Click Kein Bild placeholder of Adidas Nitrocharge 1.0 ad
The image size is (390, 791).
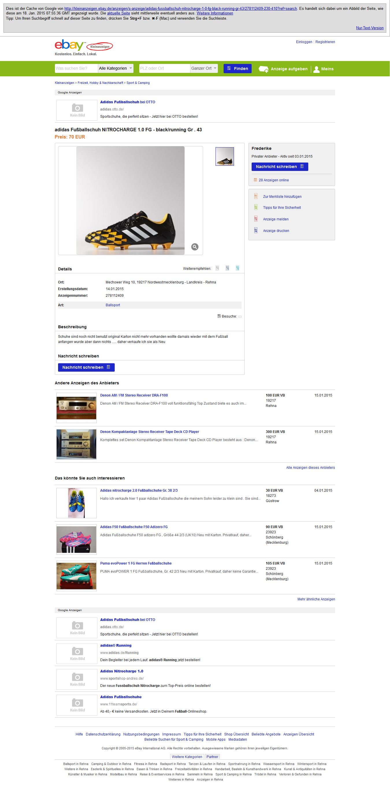[x=77, y=679]
